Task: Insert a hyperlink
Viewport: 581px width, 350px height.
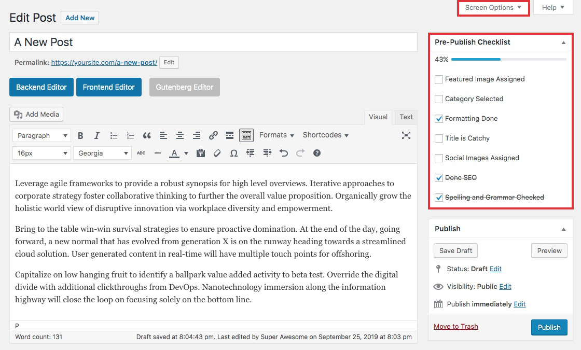Action: point(213,135)
